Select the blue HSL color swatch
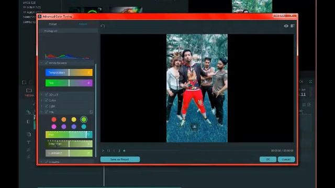 (74, 126)
